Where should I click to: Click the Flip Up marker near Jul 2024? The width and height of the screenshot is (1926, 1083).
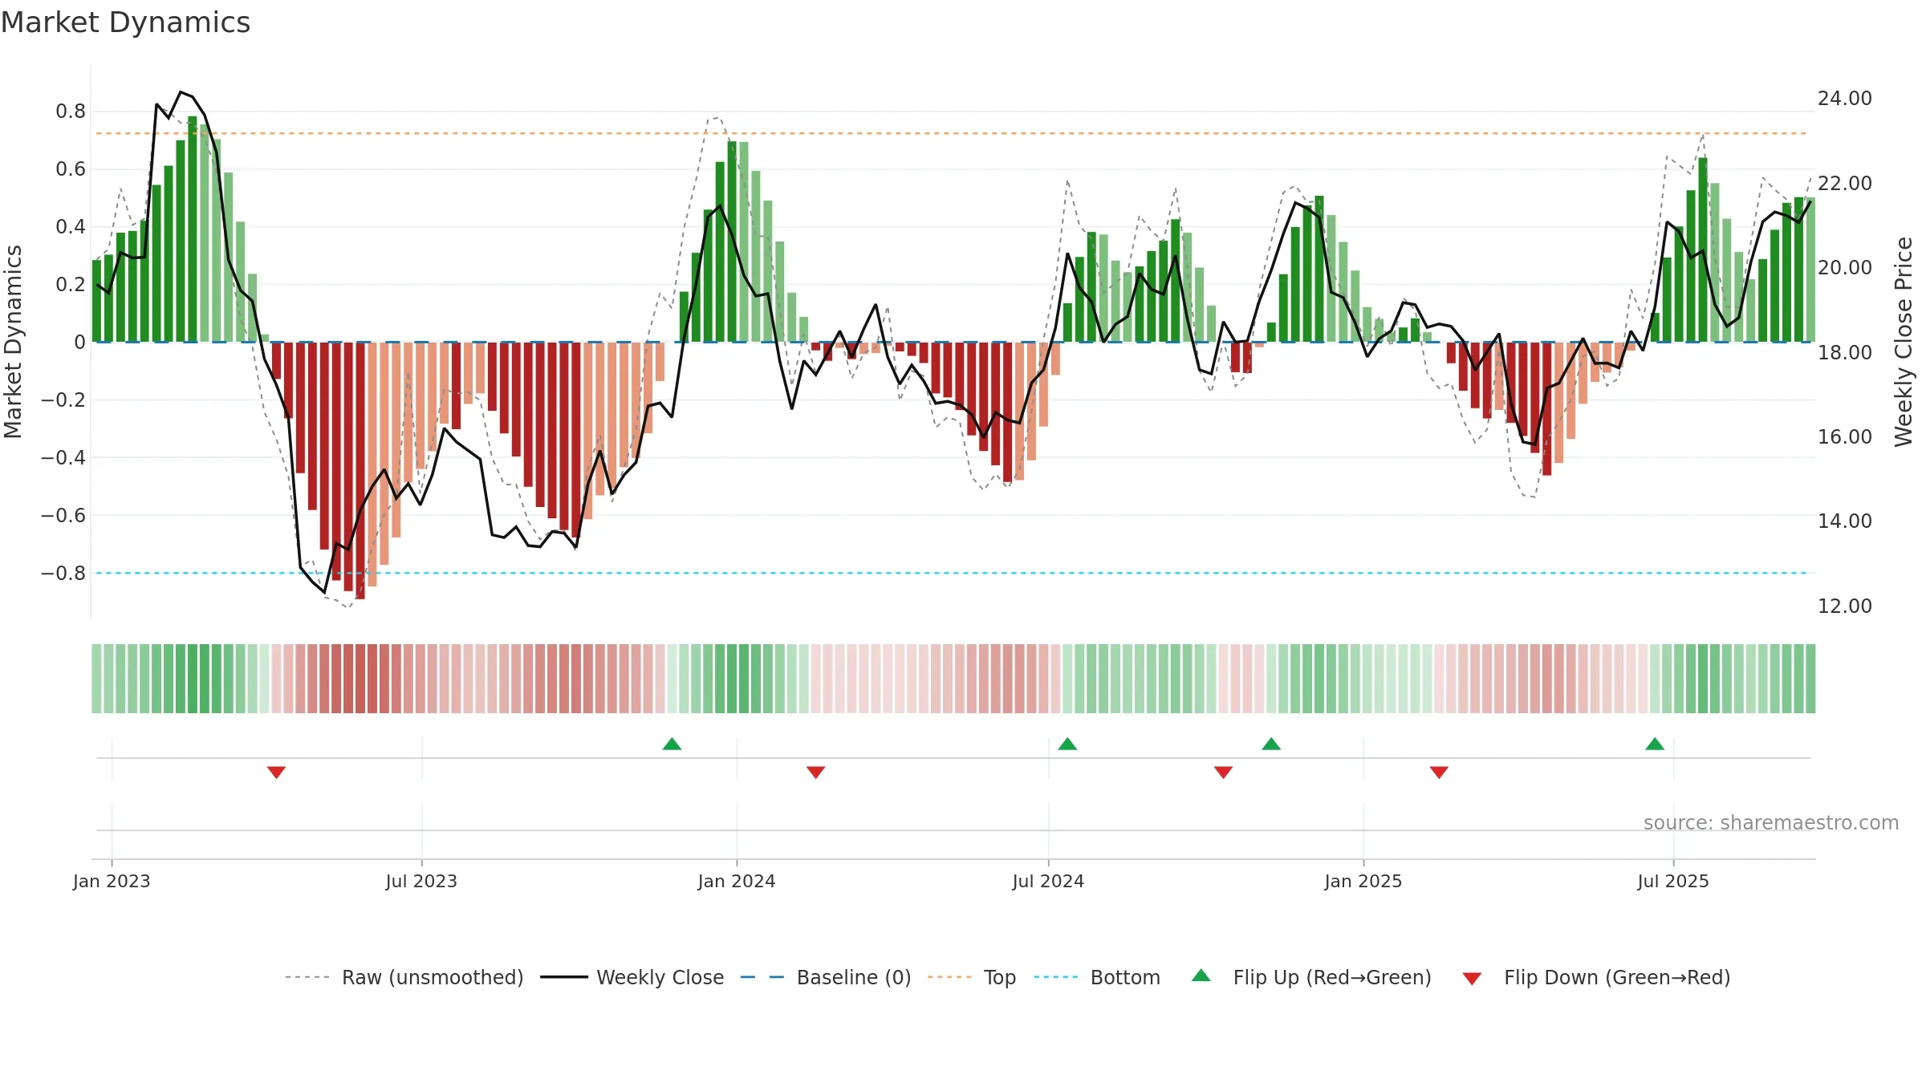1067,744
